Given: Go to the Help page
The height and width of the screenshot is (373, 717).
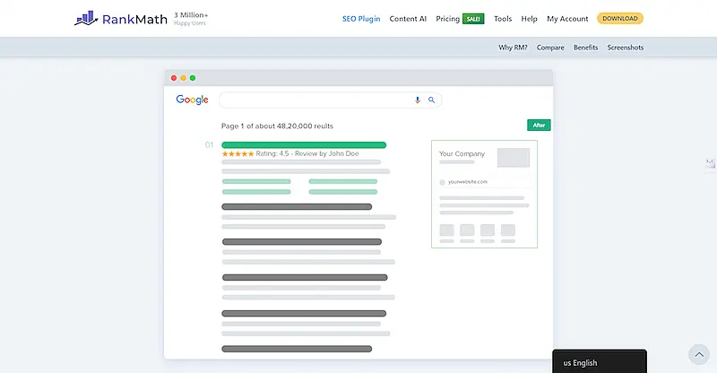Looking at the screenshot, I should point(529,19).
